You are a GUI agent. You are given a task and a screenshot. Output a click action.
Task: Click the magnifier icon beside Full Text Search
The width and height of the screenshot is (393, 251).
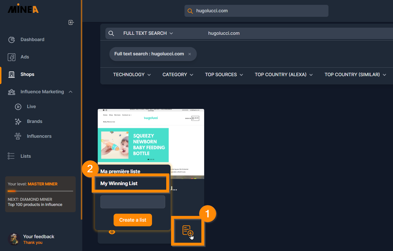coord(111,33)
